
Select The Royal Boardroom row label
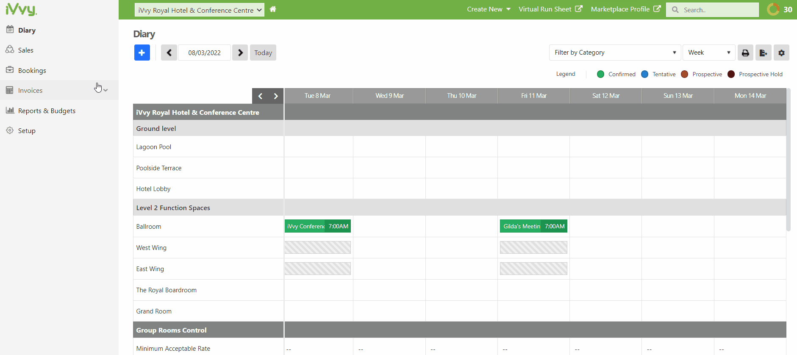pyautogui.click(x=167, y=290)
